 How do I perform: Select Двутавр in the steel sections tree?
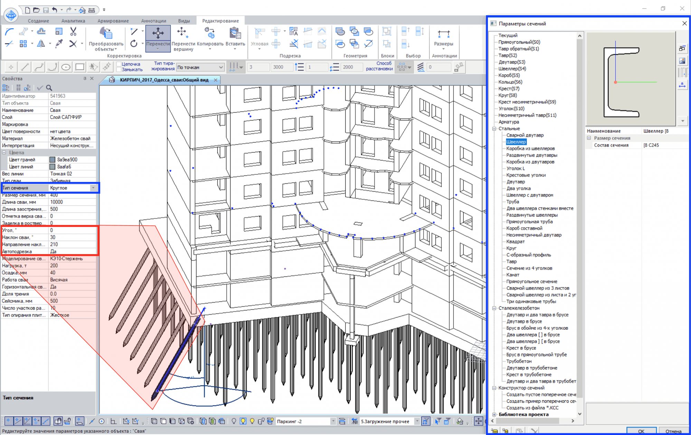tap(515, 182)
